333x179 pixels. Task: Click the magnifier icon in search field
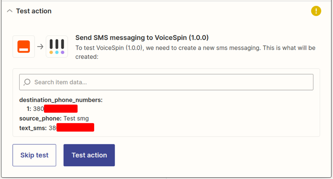pos(27,82)
